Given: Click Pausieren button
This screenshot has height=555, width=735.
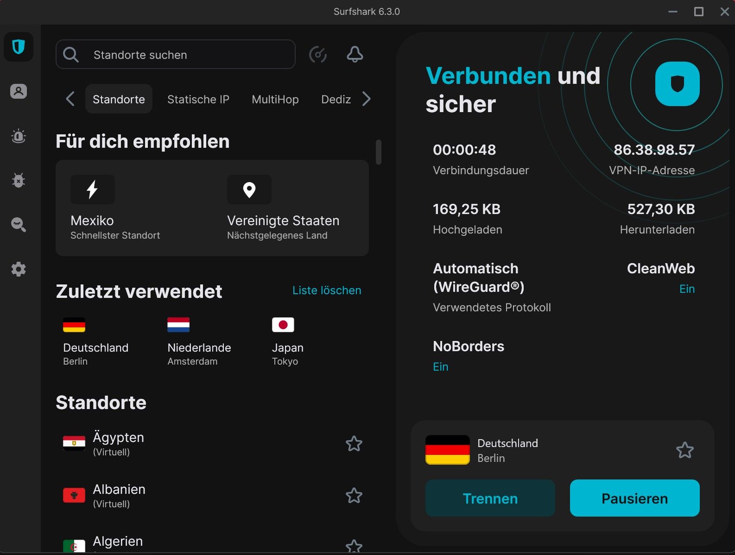Looking at the screenshot, I should click(x=635, y=498).
